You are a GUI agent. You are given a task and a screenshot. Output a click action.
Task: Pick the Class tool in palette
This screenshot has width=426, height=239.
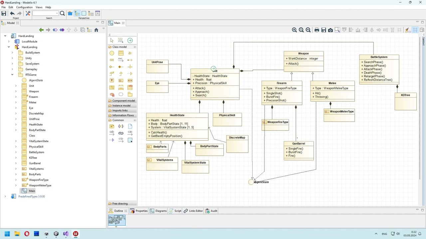pyautogui.click(x=121, y=53)
